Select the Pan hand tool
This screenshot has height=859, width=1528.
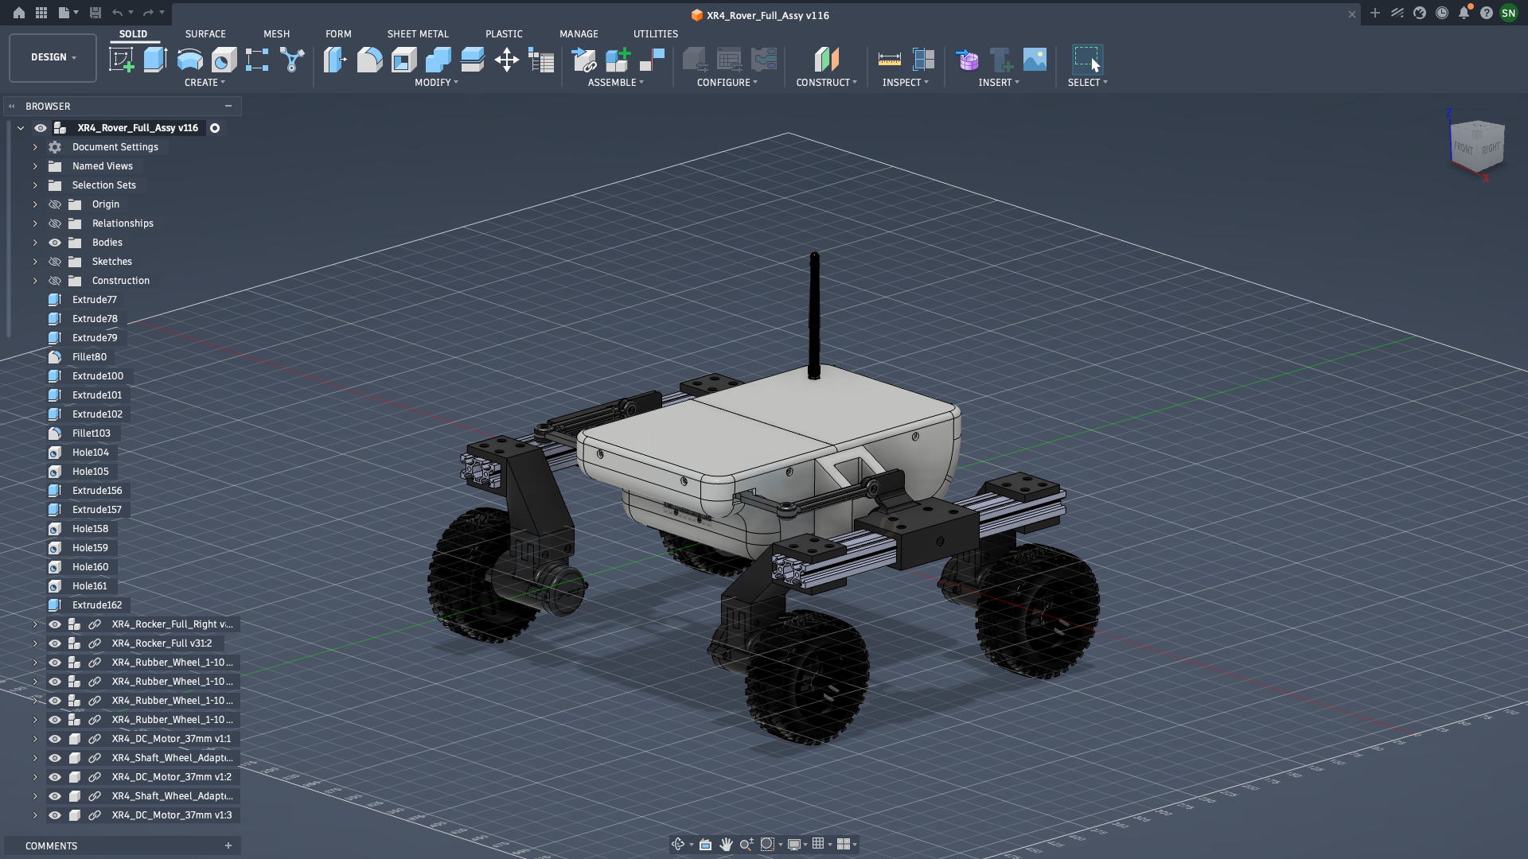(x=726, y=844)
